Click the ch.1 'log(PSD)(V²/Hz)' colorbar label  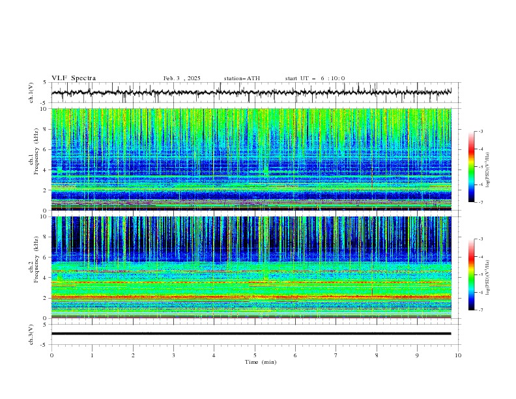[x=487, y=170]
